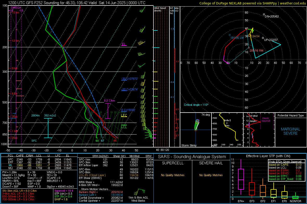
Task: Click the 151/35 LM left-mover label
Action: click(237, 38)
